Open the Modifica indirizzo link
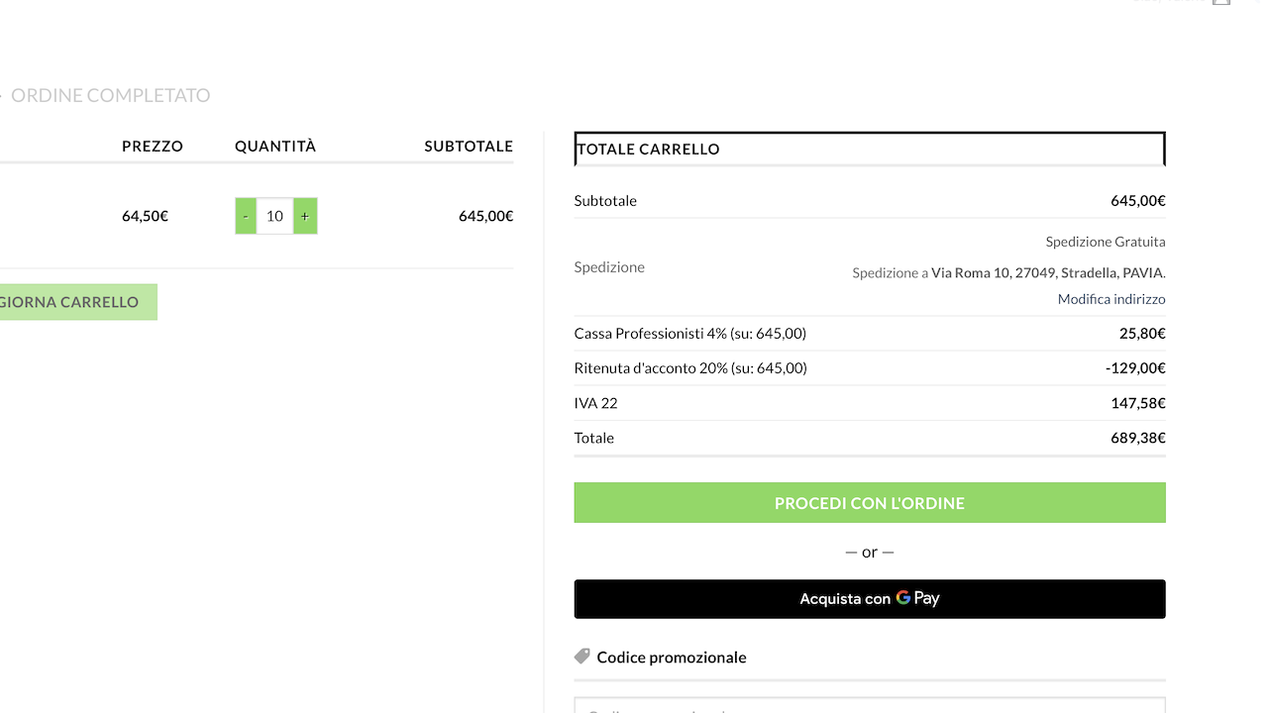This screenshot has width=1268, height=713. click(1110, 299)
